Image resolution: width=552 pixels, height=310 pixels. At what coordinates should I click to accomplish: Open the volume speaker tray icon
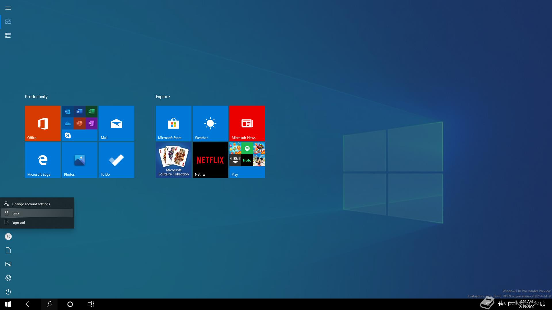click(500, 304)
